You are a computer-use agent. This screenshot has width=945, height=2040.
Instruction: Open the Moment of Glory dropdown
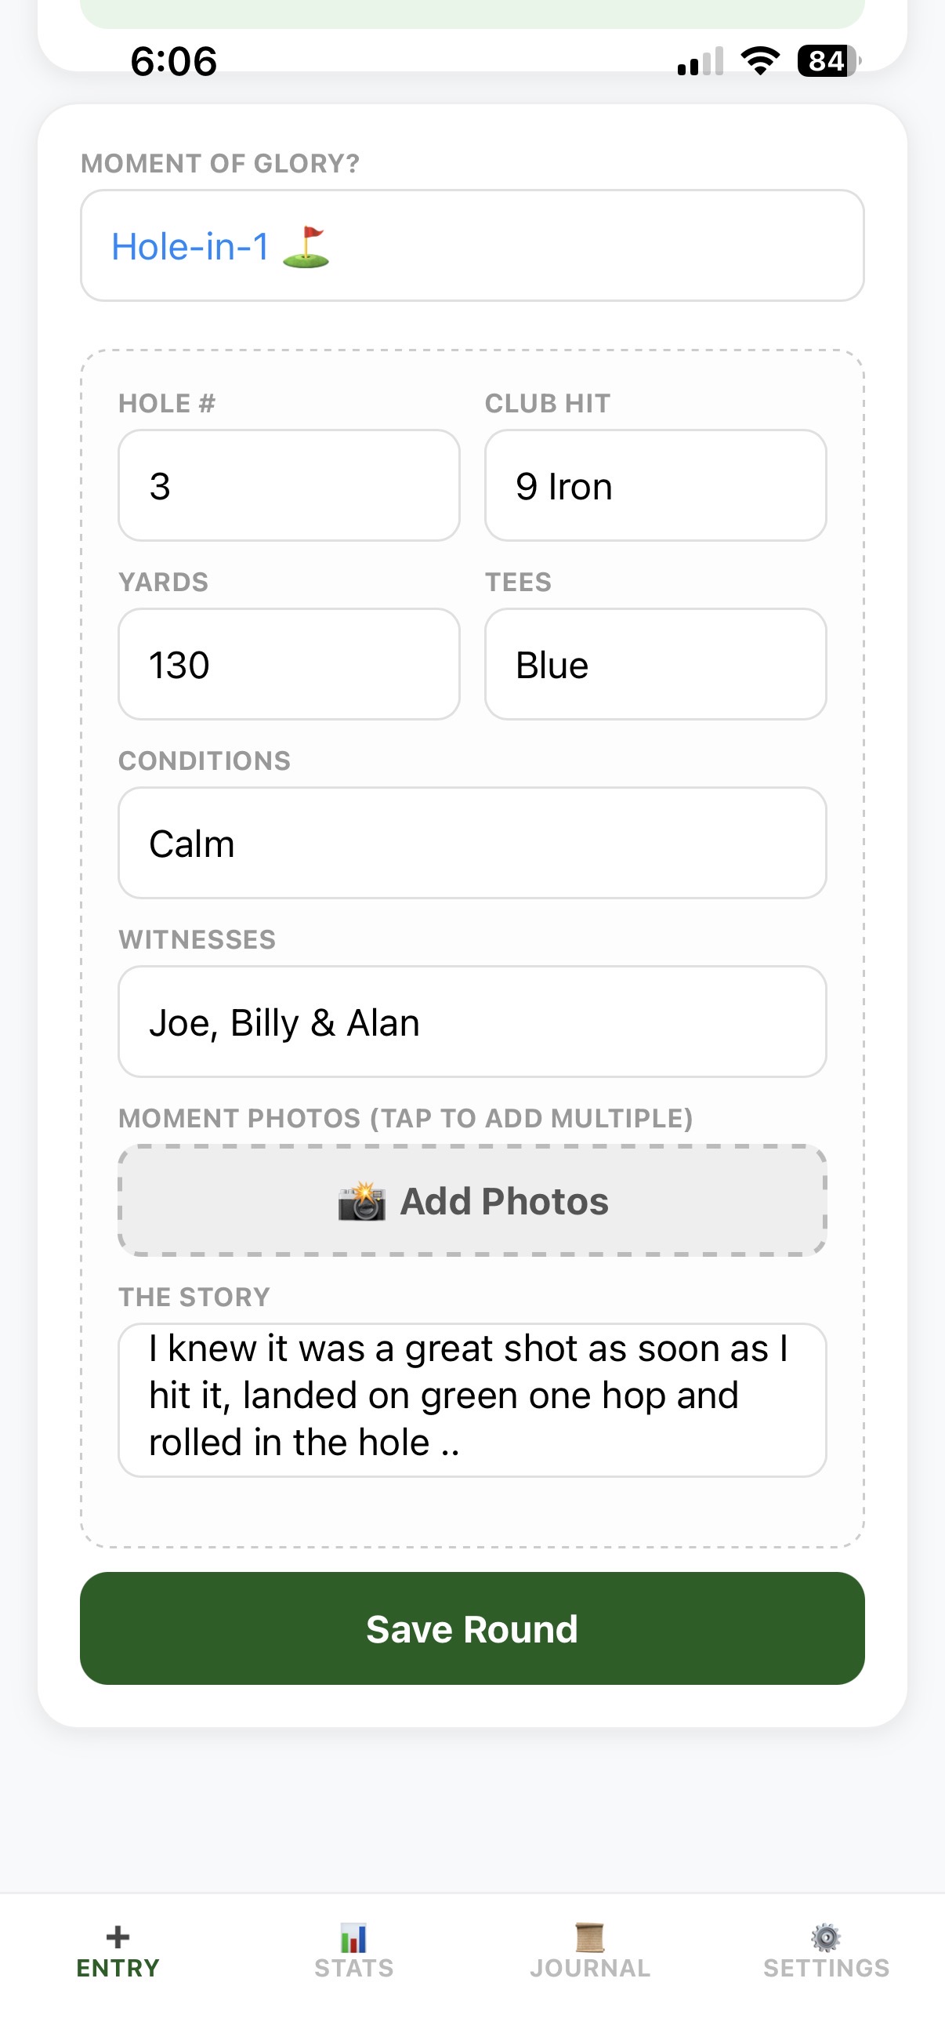point(472,245)
